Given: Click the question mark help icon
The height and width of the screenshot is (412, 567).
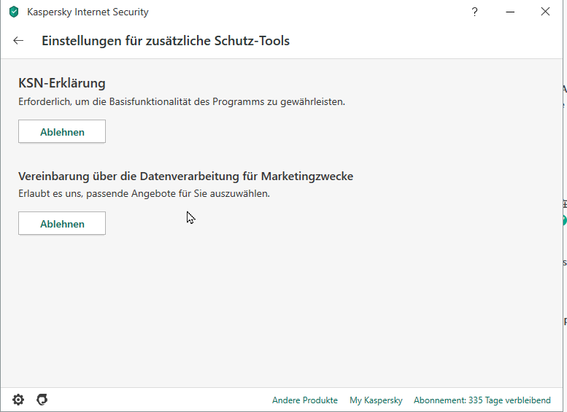Looking at the screenshot, I should 474,12.
